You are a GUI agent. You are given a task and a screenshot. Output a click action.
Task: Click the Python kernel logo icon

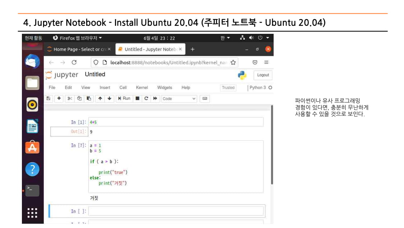click(242, 75)
